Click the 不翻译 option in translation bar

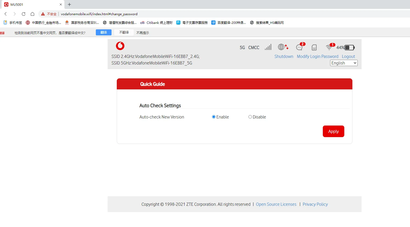pos(124,32)
